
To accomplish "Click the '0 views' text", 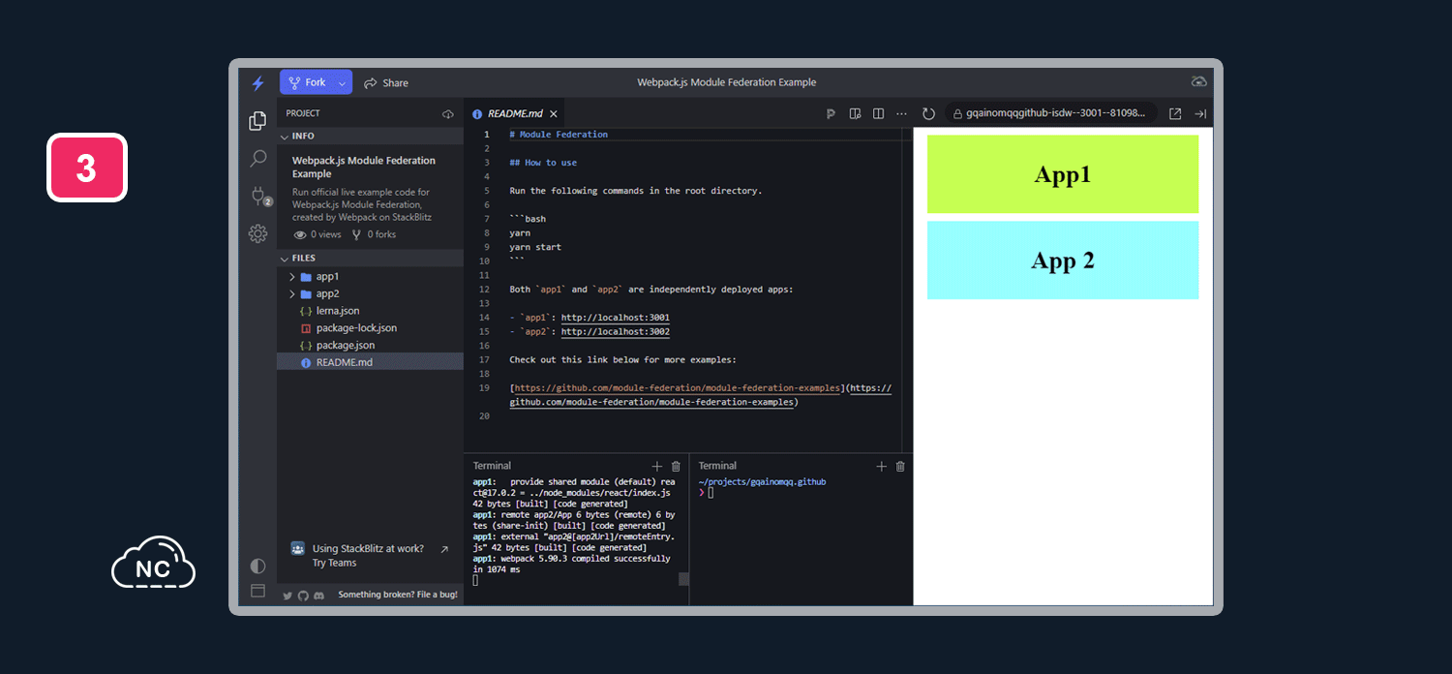I will coord(326,234).
